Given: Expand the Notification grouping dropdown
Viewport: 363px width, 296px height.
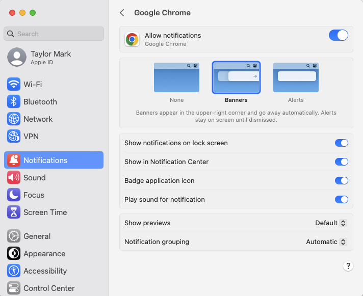Looking at the screenshot, I should [x=326, y=242].
